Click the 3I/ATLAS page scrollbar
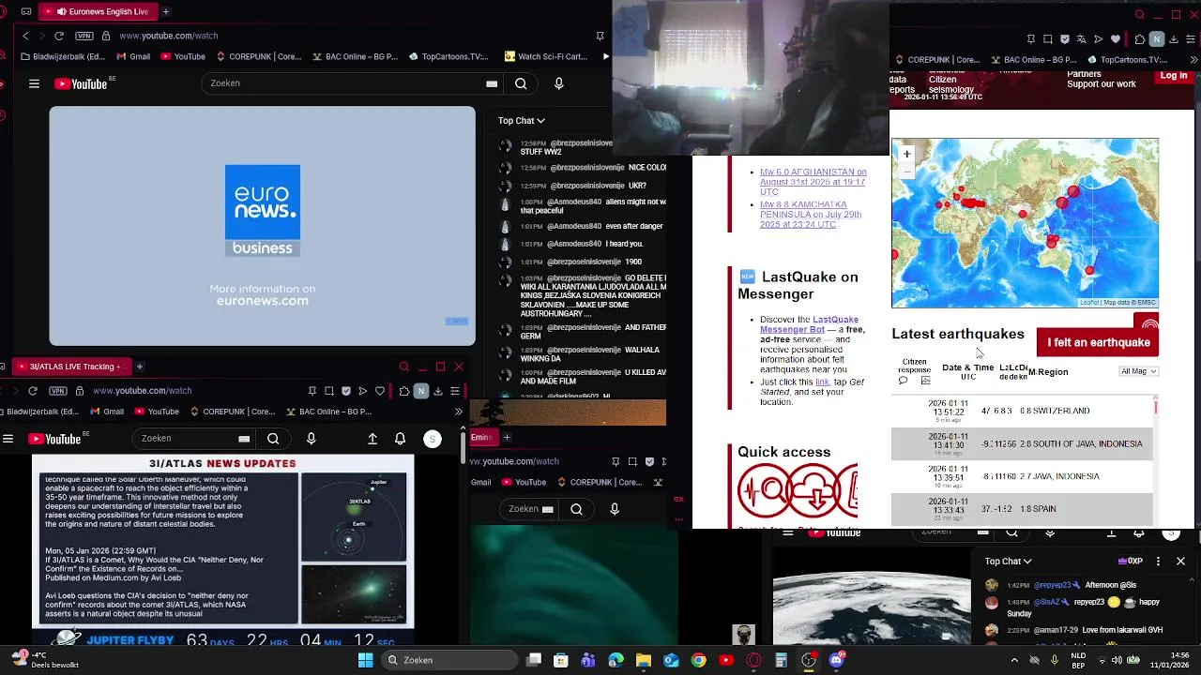This screenshot has width=1201, height=675. 464,447
